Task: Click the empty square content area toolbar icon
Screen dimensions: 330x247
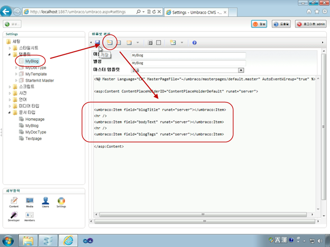Action: point(159,43)
